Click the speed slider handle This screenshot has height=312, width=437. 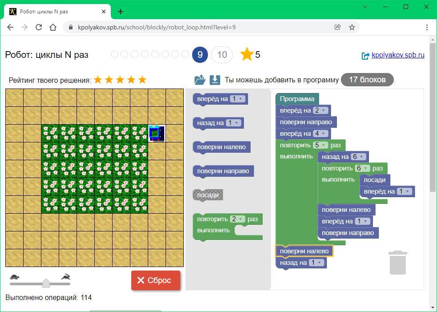46,283
